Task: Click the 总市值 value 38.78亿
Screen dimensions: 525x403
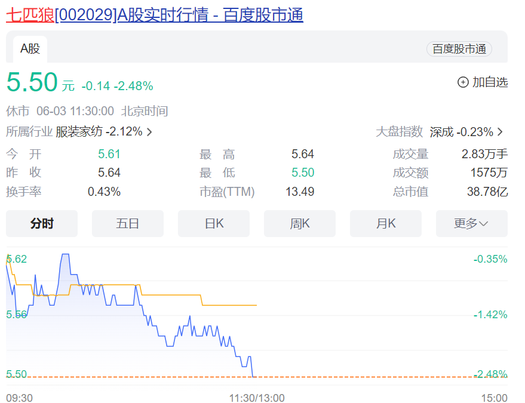Action: tap(487, 192)
